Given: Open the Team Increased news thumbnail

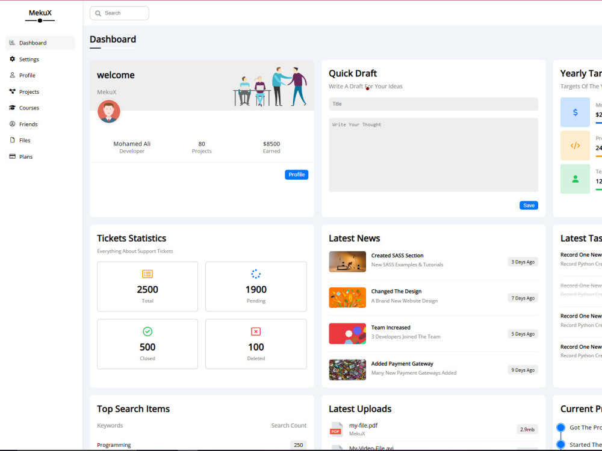Looking at the screenshot, I should [347, 334].
